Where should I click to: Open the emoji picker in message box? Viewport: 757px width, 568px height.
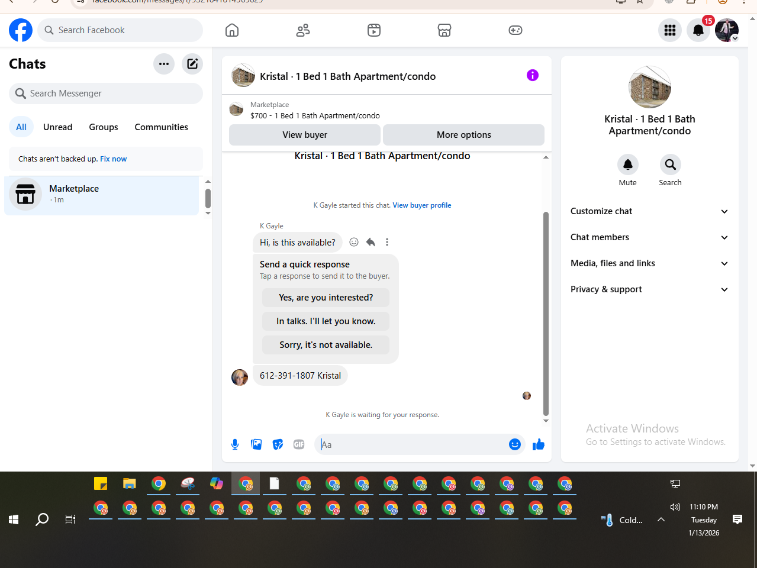pos(515,444)
